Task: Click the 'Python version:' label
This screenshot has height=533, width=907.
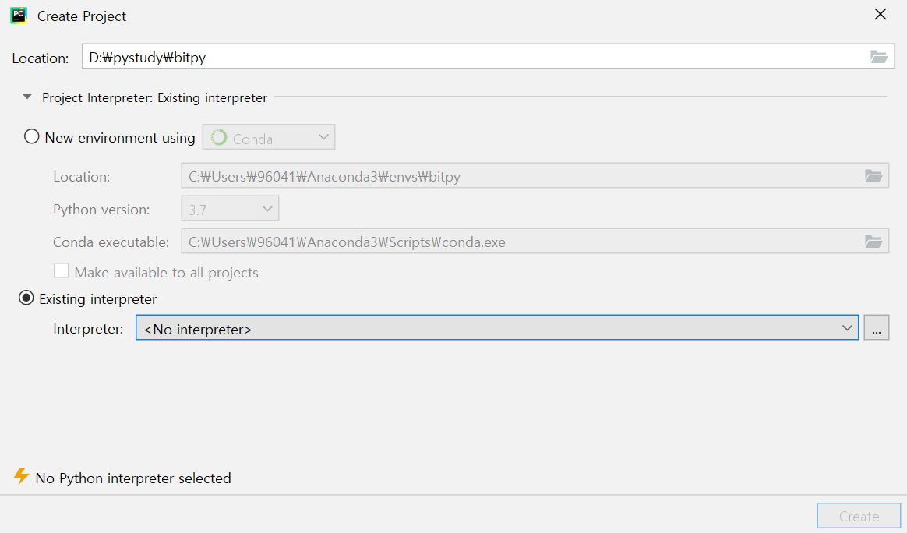Action: [x=101, y=210]
